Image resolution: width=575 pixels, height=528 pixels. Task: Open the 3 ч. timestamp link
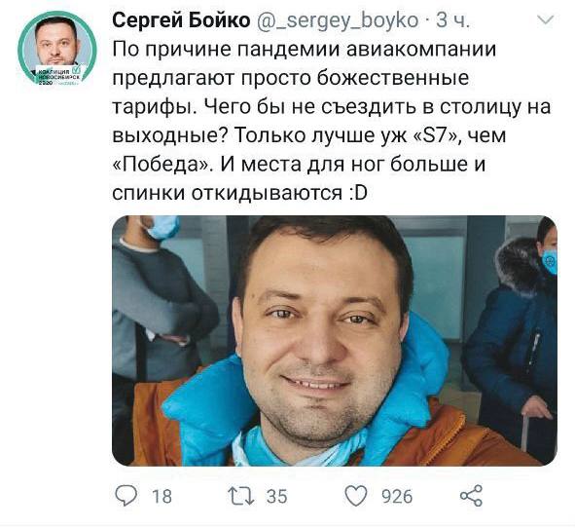pyautogui.click(x=452, y=20)
